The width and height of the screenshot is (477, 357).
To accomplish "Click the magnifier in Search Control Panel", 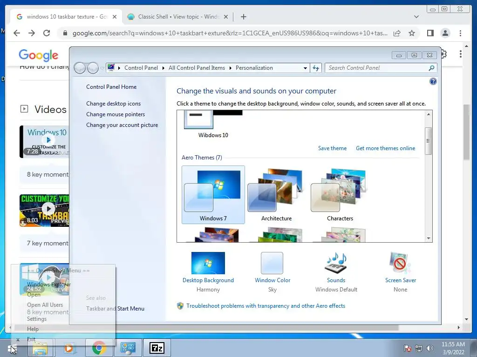I will pyautogui.click(x=431, y=68).
